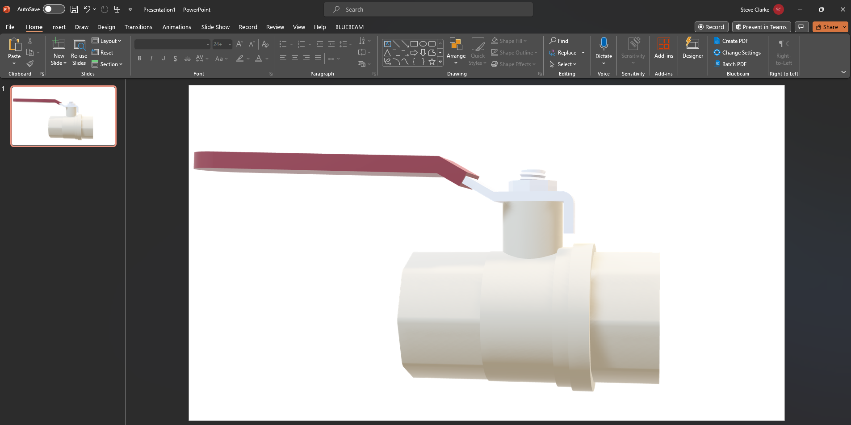The height and width of the screenshot is (425, 851).
Task: Start recording with the Record button
Action: (x=711, y=27)
